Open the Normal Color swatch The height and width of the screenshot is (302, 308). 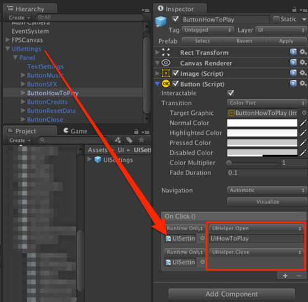tap(262, 123)
